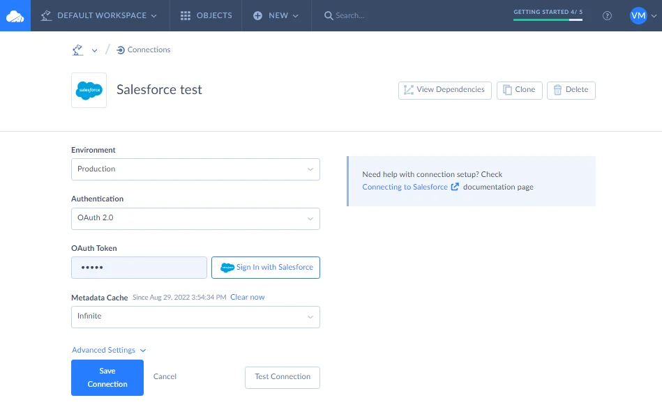Viewport: 662px width, 407px height.
Task: Click the workspace lamp icon in top bar
Action: point(46,15)
